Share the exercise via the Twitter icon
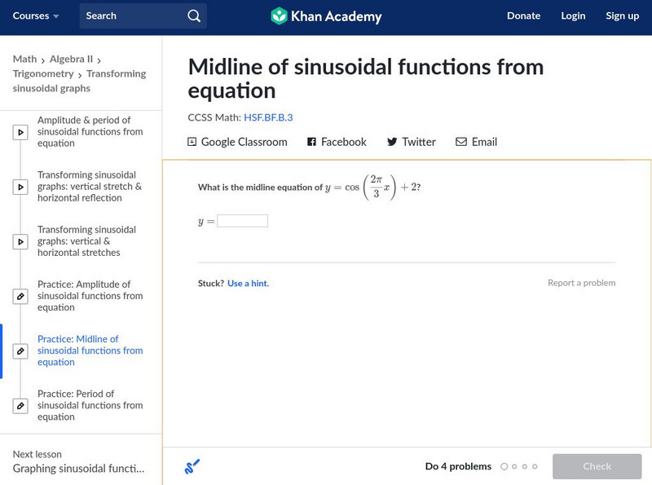Image resolution: width=652 pixels, height=485 pixels. 390,142
